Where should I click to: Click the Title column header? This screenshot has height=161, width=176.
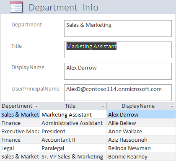pos(70,106)
